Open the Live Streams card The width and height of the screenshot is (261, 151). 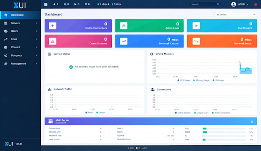click(x=222, y=26)
